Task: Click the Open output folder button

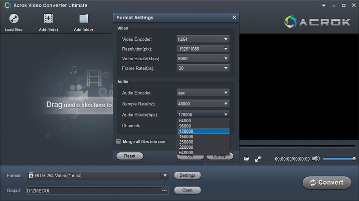Action: point(187,190)
